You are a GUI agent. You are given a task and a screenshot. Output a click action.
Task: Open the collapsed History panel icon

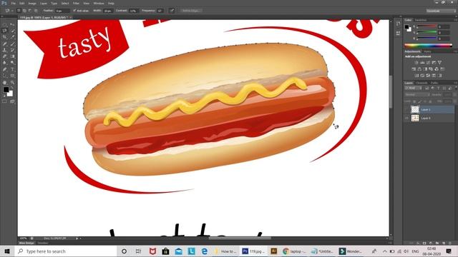coord(399,24)
